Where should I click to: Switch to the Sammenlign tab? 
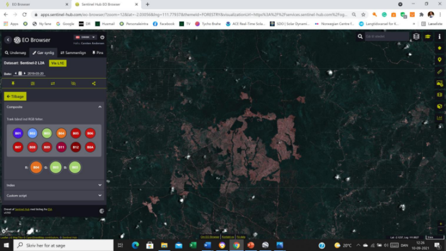point(73,52)
